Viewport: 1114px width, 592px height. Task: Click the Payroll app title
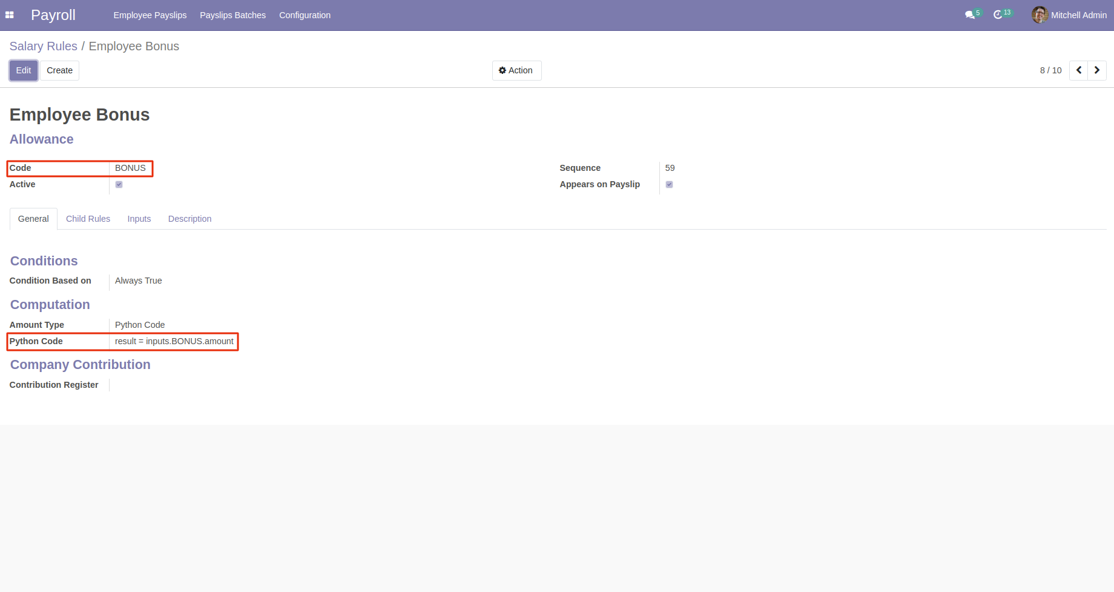pos(53,15)
